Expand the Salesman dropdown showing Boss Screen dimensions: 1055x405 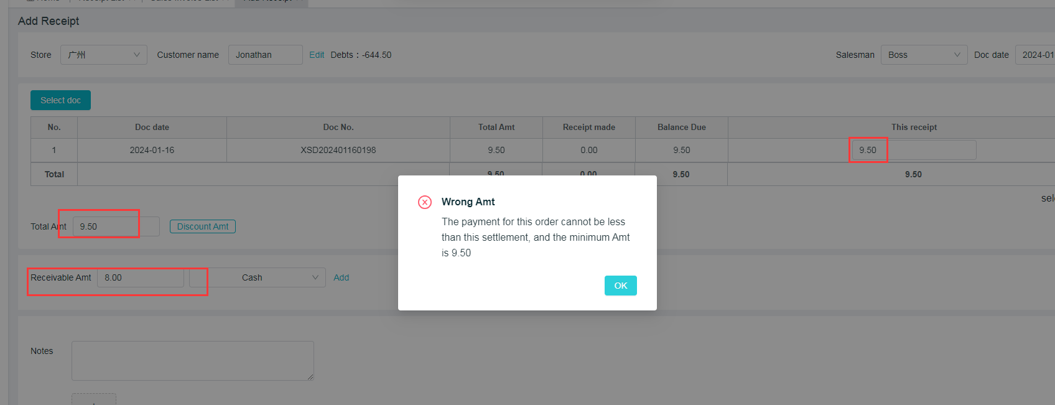923,55
